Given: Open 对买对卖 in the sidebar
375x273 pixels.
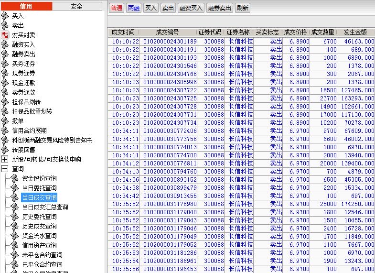Looking at the screenshot, I should [24, 35].
